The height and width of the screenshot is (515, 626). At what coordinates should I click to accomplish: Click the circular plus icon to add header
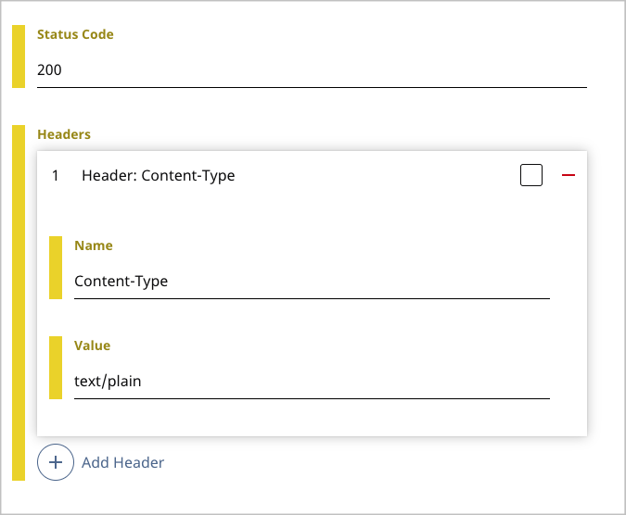pyautogui.click(x=56, y=462)
